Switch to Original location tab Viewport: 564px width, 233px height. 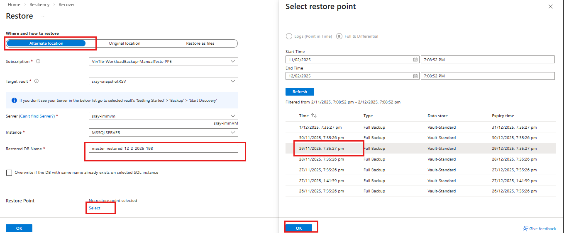coord(125,43)
